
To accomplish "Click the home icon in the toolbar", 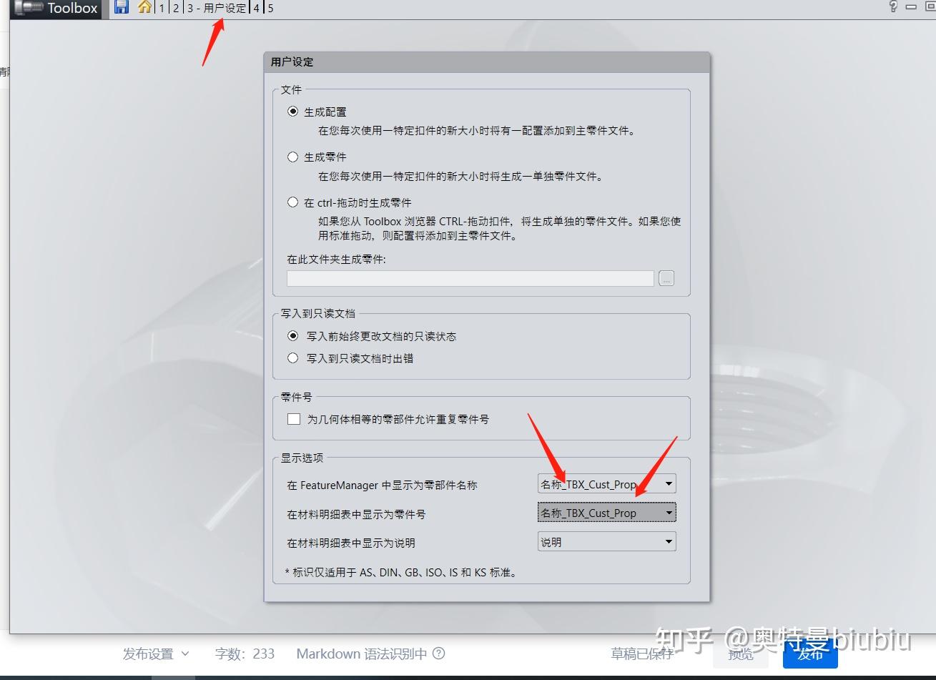I will pos(142,8).
